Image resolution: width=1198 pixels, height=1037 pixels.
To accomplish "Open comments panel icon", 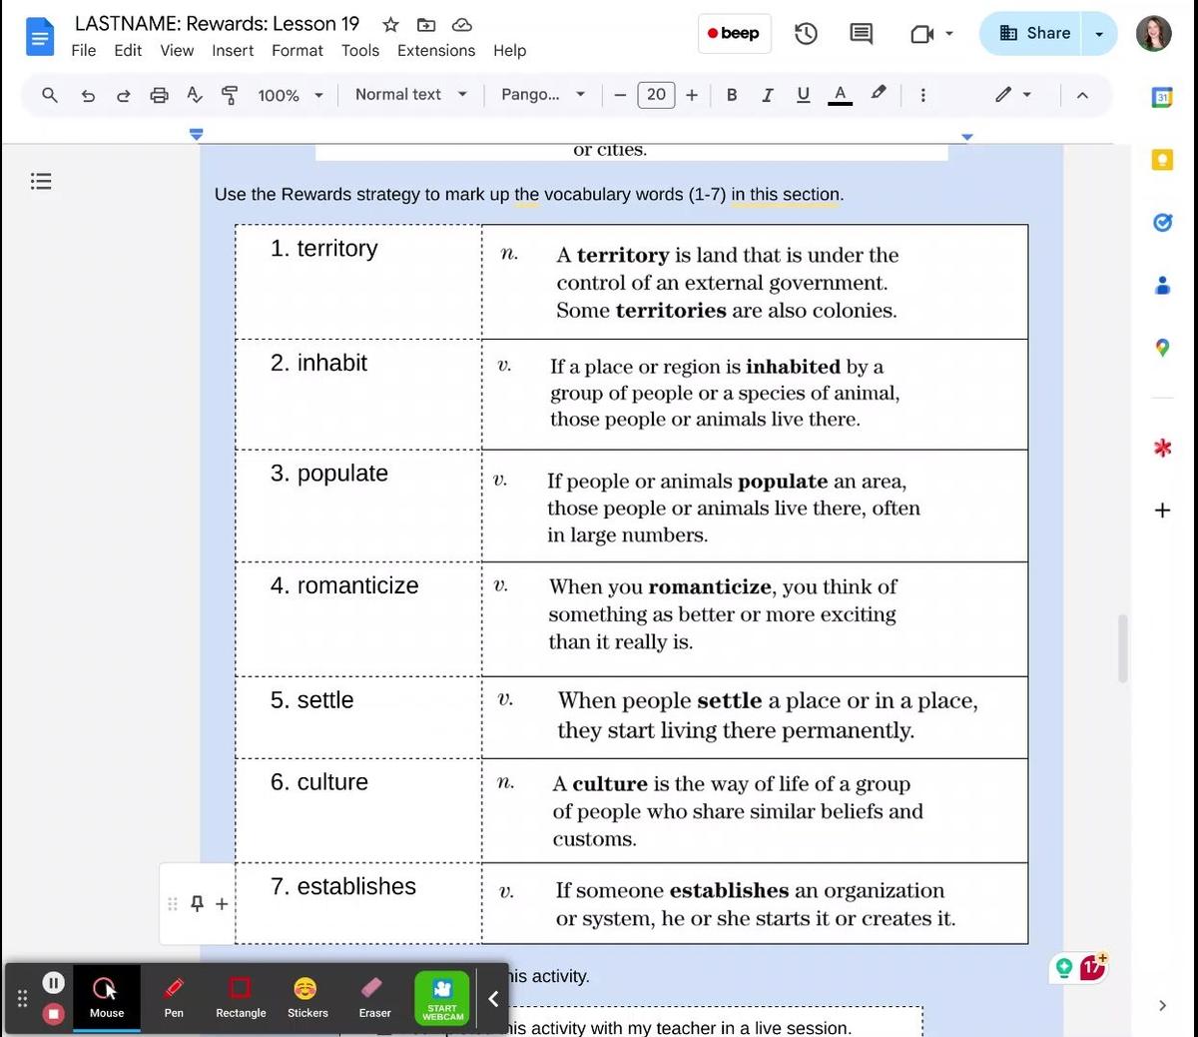I will pos(861,33).
